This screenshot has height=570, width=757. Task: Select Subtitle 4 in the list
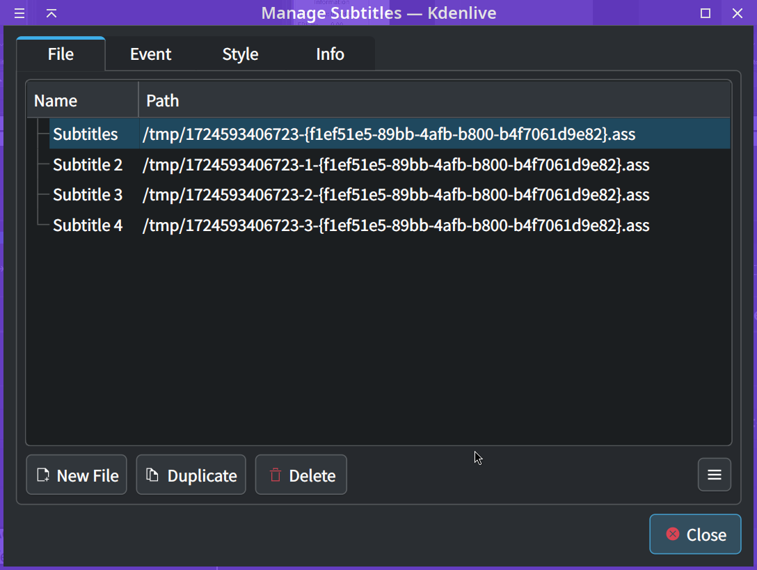[88, 225]
